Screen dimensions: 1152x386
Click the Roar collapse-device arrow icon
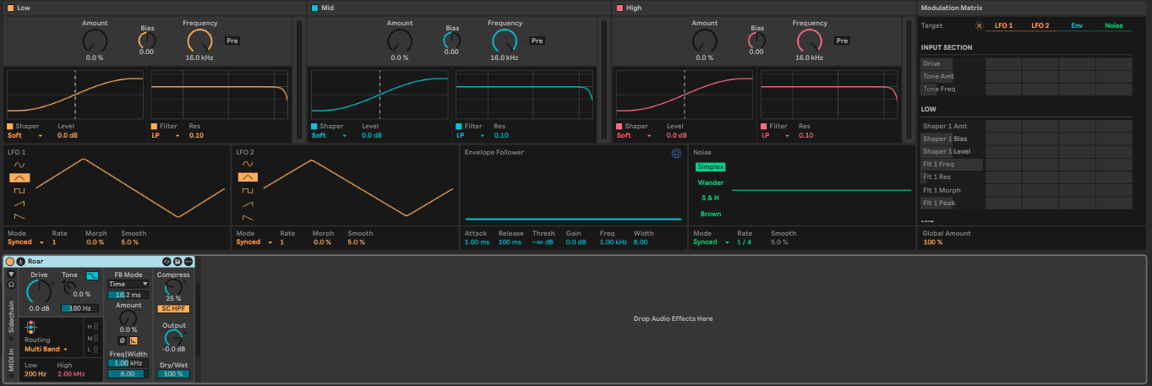click(20, 262)
